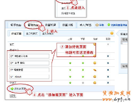
Task: Open 帮助 help link with lifebuoy icon
Action: tap(100, 25)
